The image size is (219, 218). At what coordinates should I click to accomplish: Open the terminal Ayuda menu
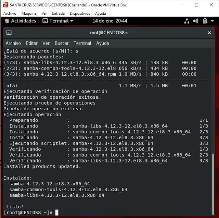[103, 44]
